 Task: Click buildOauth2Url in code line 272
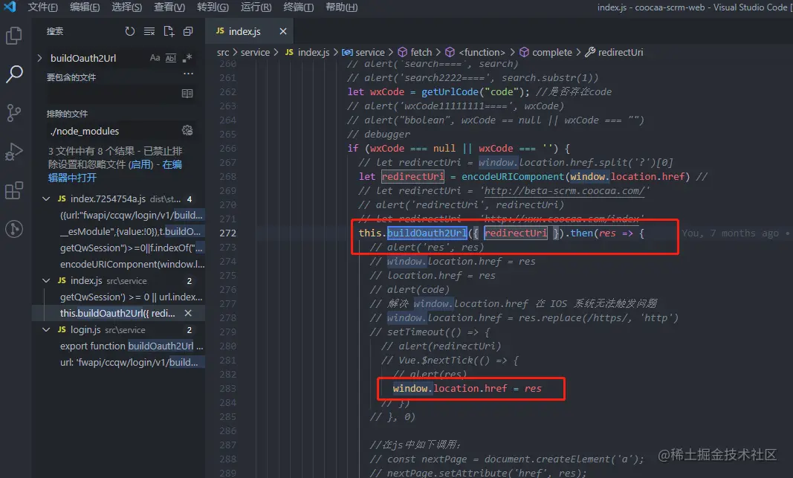(427, 233)
